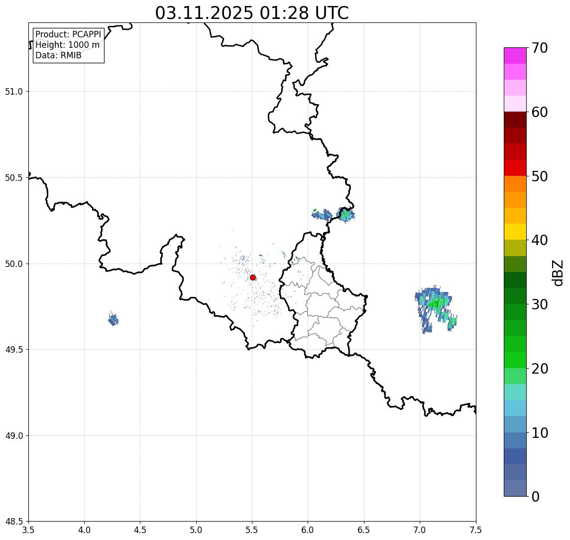Click the colorbar tick label 10
570x540 pixels.
tap(540, 433)
